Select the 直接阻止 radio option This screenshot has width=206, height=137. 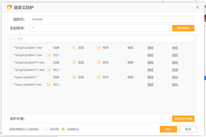[x=63, y=129]
